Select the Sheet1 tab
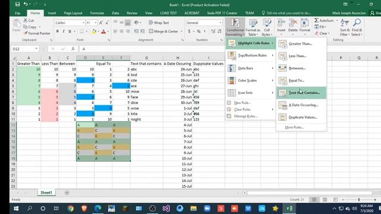Screen dimensions: 381x214 46,193
